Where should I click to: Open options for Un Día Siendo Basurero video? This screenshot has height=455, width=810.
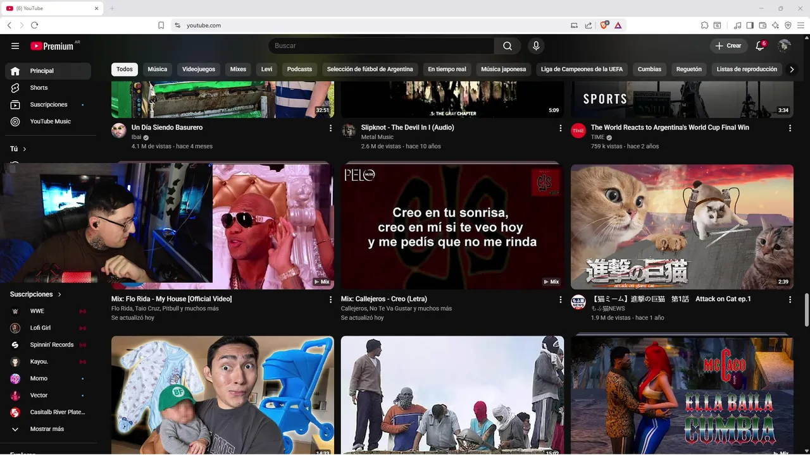click(x=330, y=128)
